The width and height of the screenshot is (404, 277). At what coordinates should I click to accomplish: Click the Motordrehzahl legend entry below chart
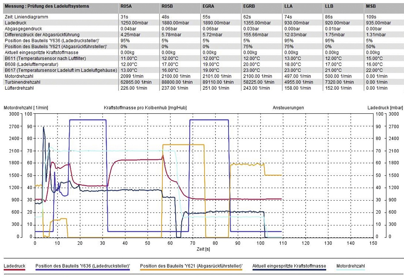[x=350, y=266]
